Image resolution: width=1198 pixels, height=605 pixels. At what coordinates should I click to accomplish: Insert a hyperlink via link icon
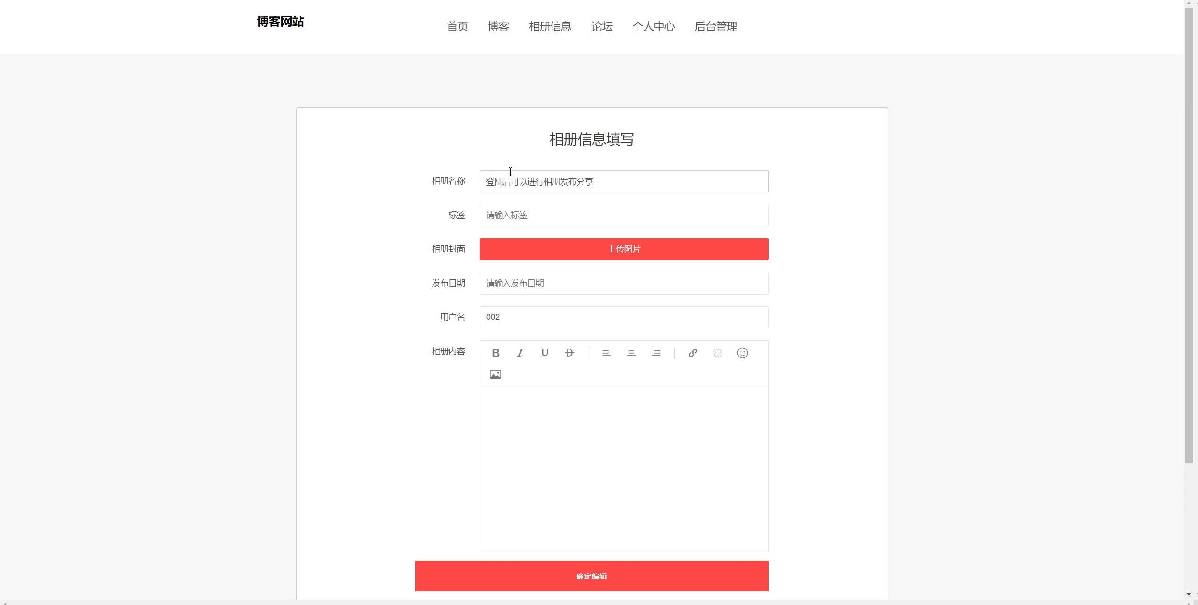coord(693,353)
